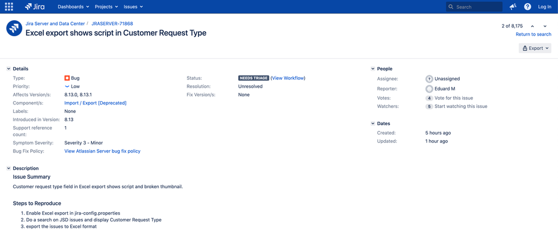Click the issue title text
This screenshot has width=558, height=239.
[116, 33]
